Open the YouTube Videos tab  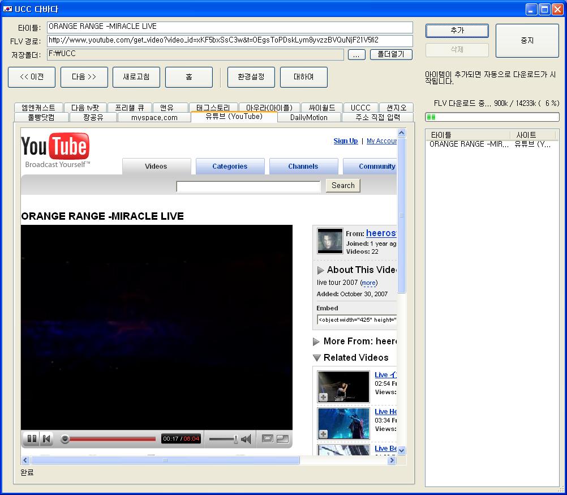[x=156, y=167]
